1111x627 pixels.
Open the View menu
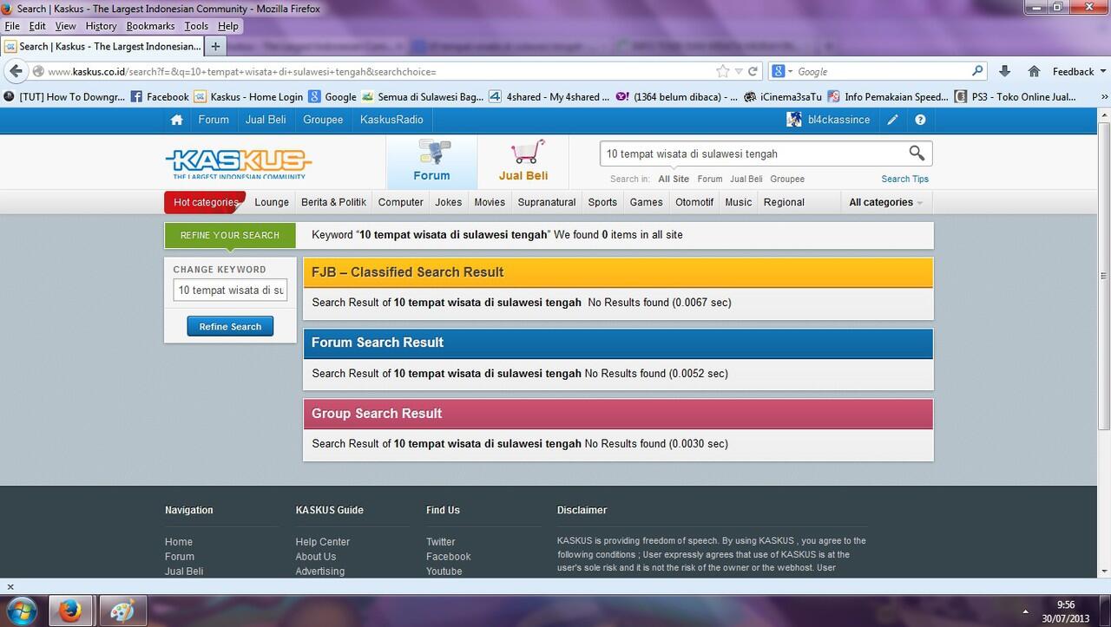[65, 26]
